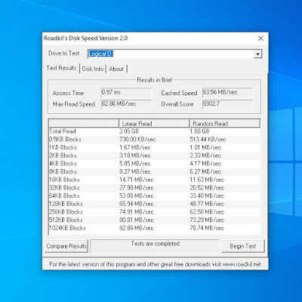302x302 pixels.
Task: Click the 82.86 MB/sec value in the 1024KB Blocks row
Action: click(137, 228)
